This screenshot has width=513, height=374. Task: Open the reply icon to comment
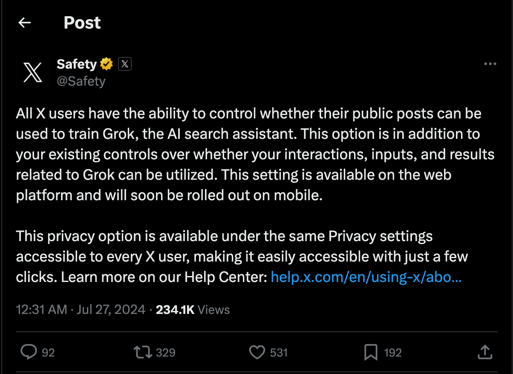[x=28, y=352]
